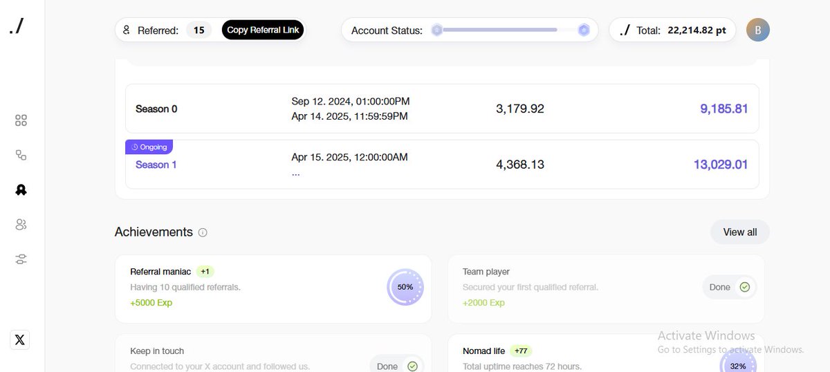Click the Ongoing clock badge

click(x=149, y=147)
